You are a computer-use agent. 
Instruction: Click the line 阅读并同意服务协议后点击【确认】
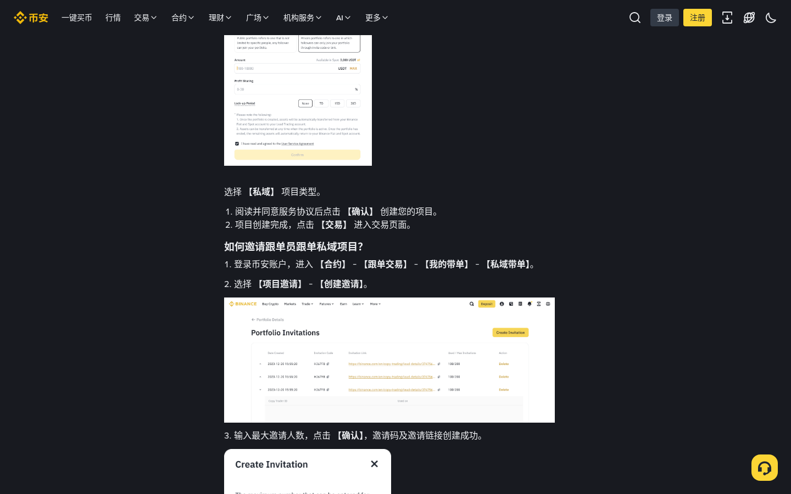pos(337,211)
